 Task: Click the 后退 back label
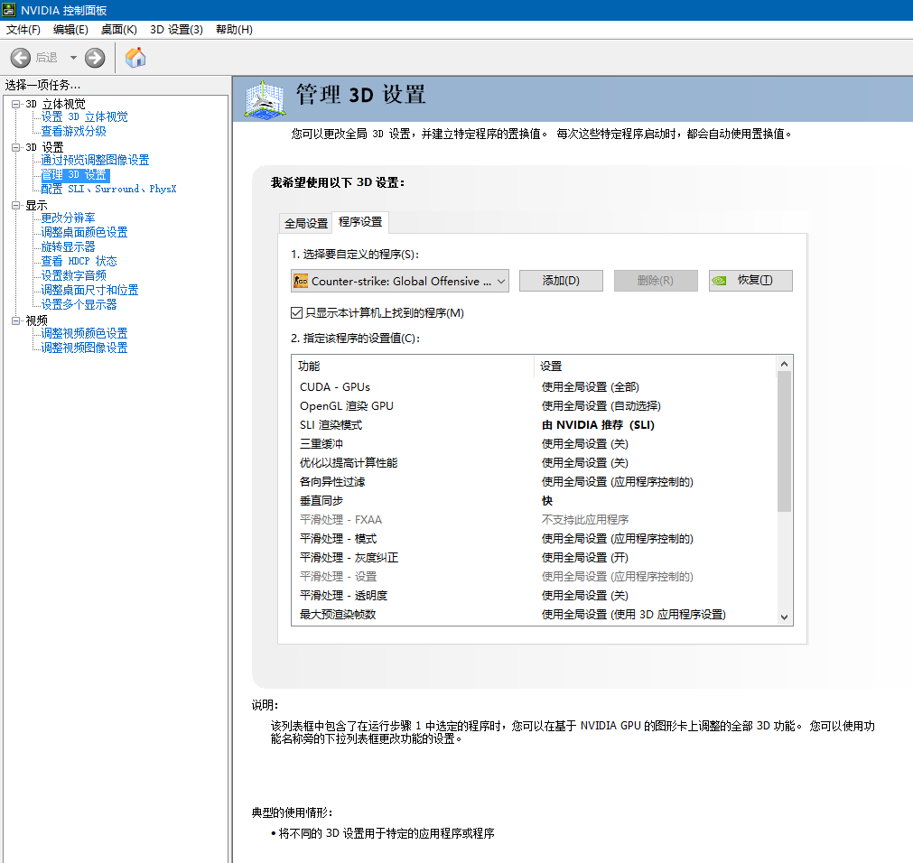(x=47, y=58)
